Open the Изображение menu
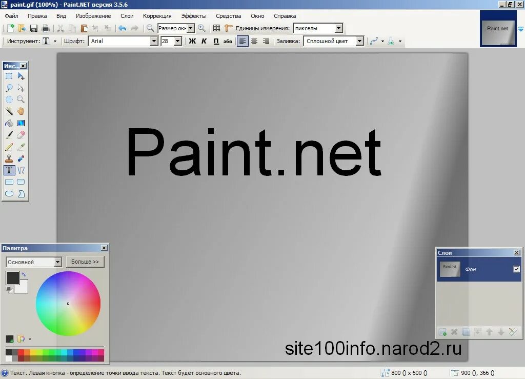The width and height of the screenshot is (525, 379). tap(93, 16)
